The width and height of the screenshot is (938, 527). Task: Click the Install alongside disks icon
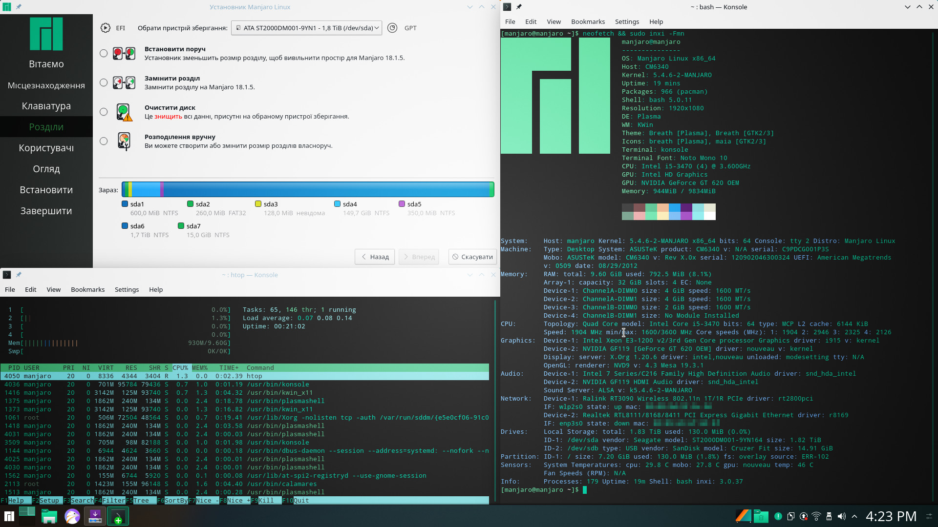pyautogui.click(x=124, y=53)
